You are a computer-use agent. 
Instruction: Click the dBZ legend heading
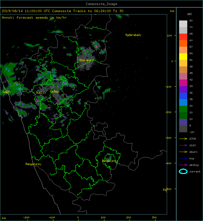point(189,14)
